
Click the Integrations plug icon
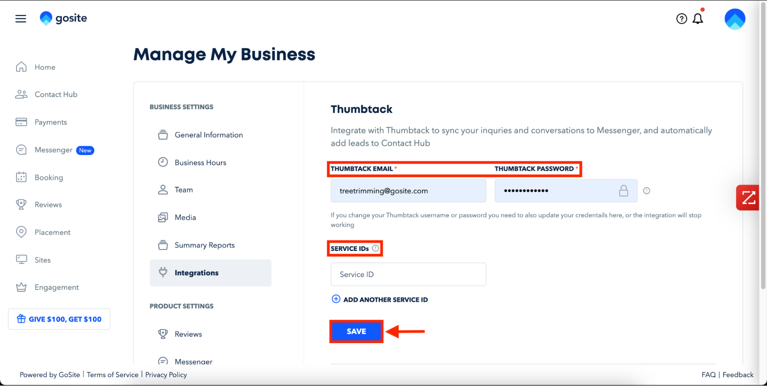tap(163, 272)
